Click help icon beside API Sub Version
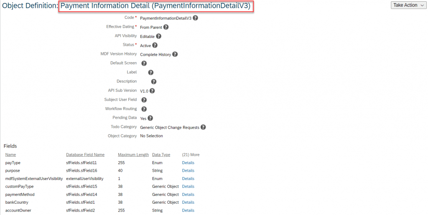This screenshot has width=428, height=215. tap(152, 91)
